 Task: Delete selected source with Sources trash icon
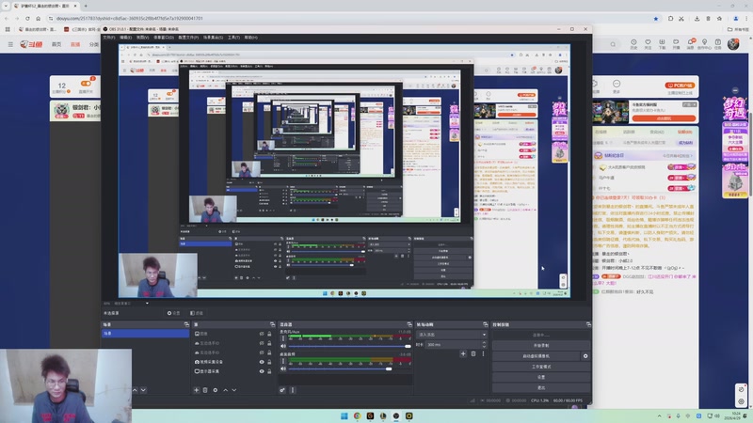point(205,390)
